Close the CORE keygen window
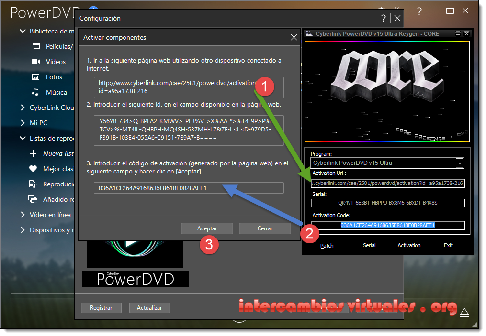Image resolution: width=486 pixels, height=336 pixels. (x=466, y=34)
